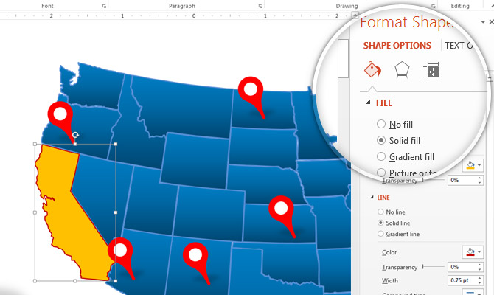Open the Effects pentagon tab
The height and width of the screenshot is (295, 494).
402,69
